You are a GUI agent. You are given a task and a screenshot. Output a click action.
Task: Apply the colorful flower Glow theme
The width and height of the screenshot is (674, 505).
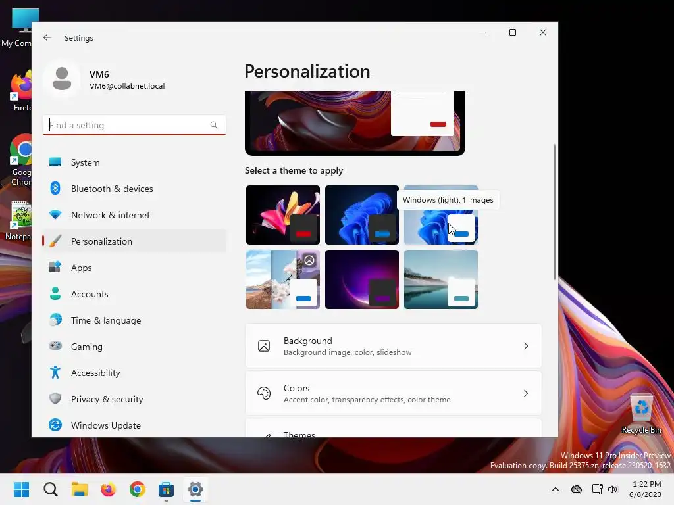(283, 215)
